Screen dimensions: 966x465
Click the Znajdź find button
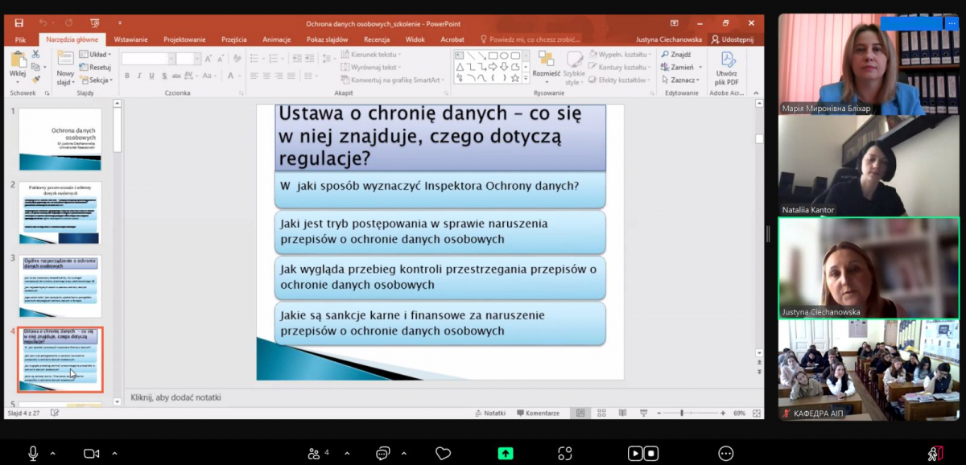pyautogui.click(x=676, y=55)
